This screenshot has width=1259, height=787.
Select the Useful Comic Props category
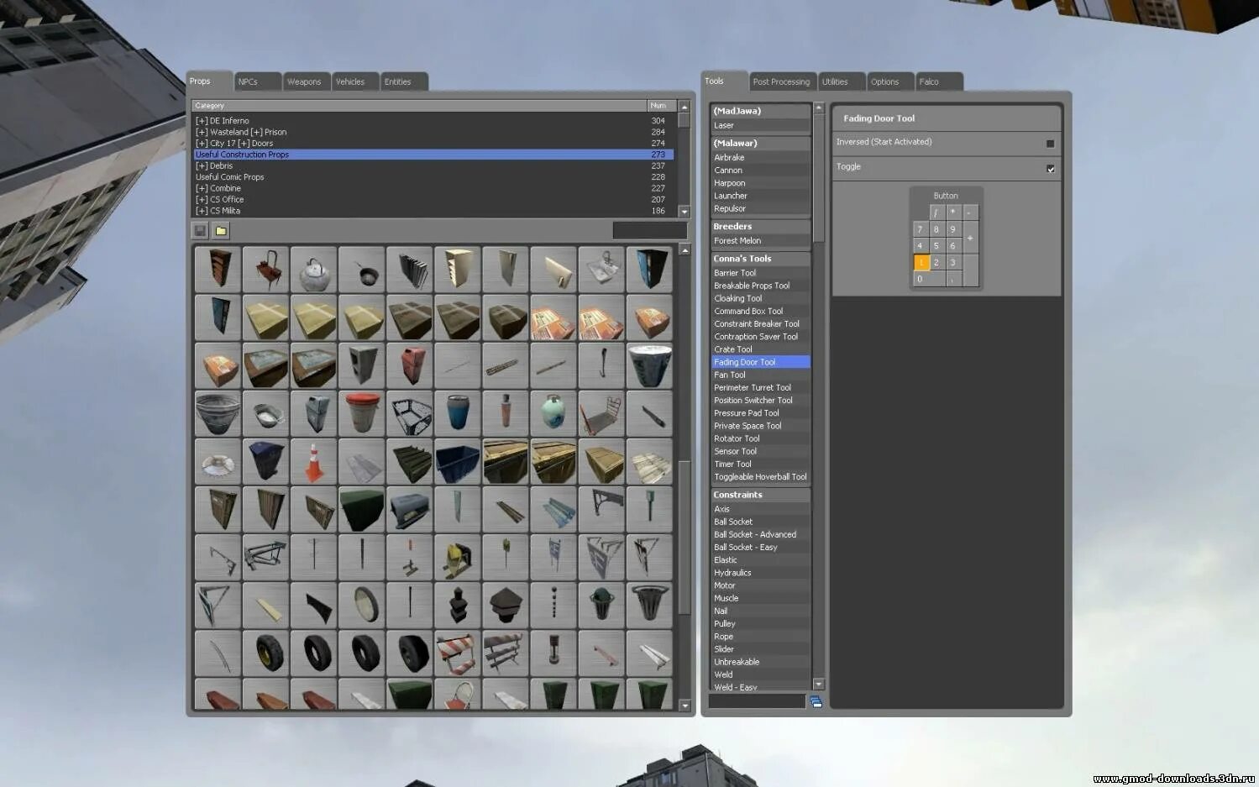click(x=433, y=177)
